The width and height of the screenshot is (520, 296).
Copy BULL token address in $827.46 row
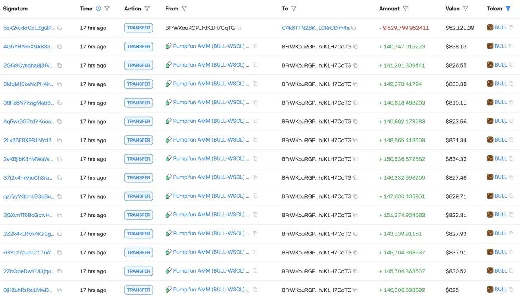(x=511, y=177)
